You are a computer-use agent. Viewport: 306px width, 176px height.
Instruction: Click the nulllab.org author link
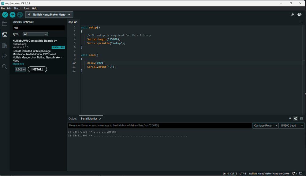[20, 44]
